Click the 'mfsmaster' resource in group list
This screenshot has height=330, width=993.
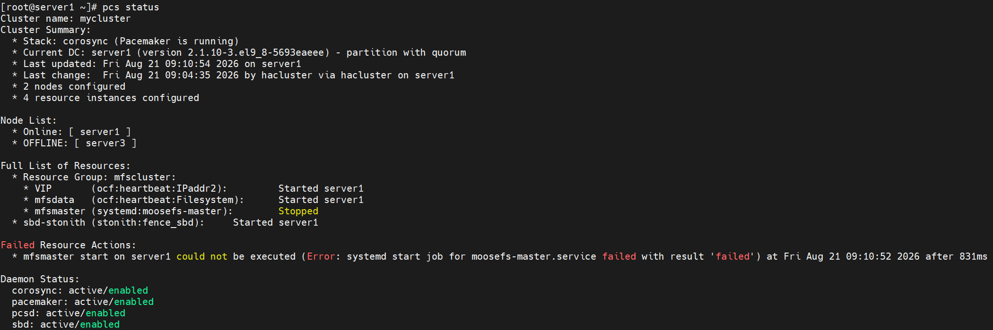60,212
